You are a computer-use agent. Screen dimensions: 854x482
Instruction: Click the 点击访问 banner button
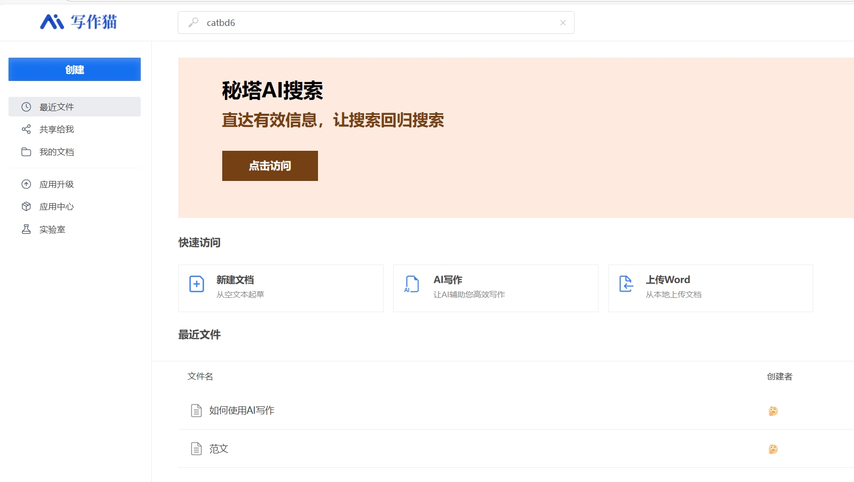pos(270,166)
